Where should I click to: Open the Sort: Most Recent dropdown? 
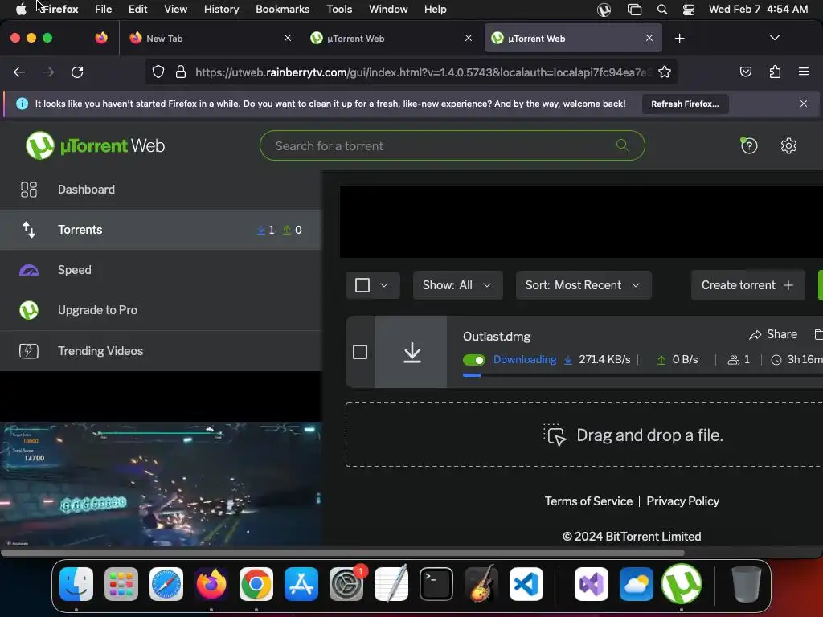(x=583, y=285)
